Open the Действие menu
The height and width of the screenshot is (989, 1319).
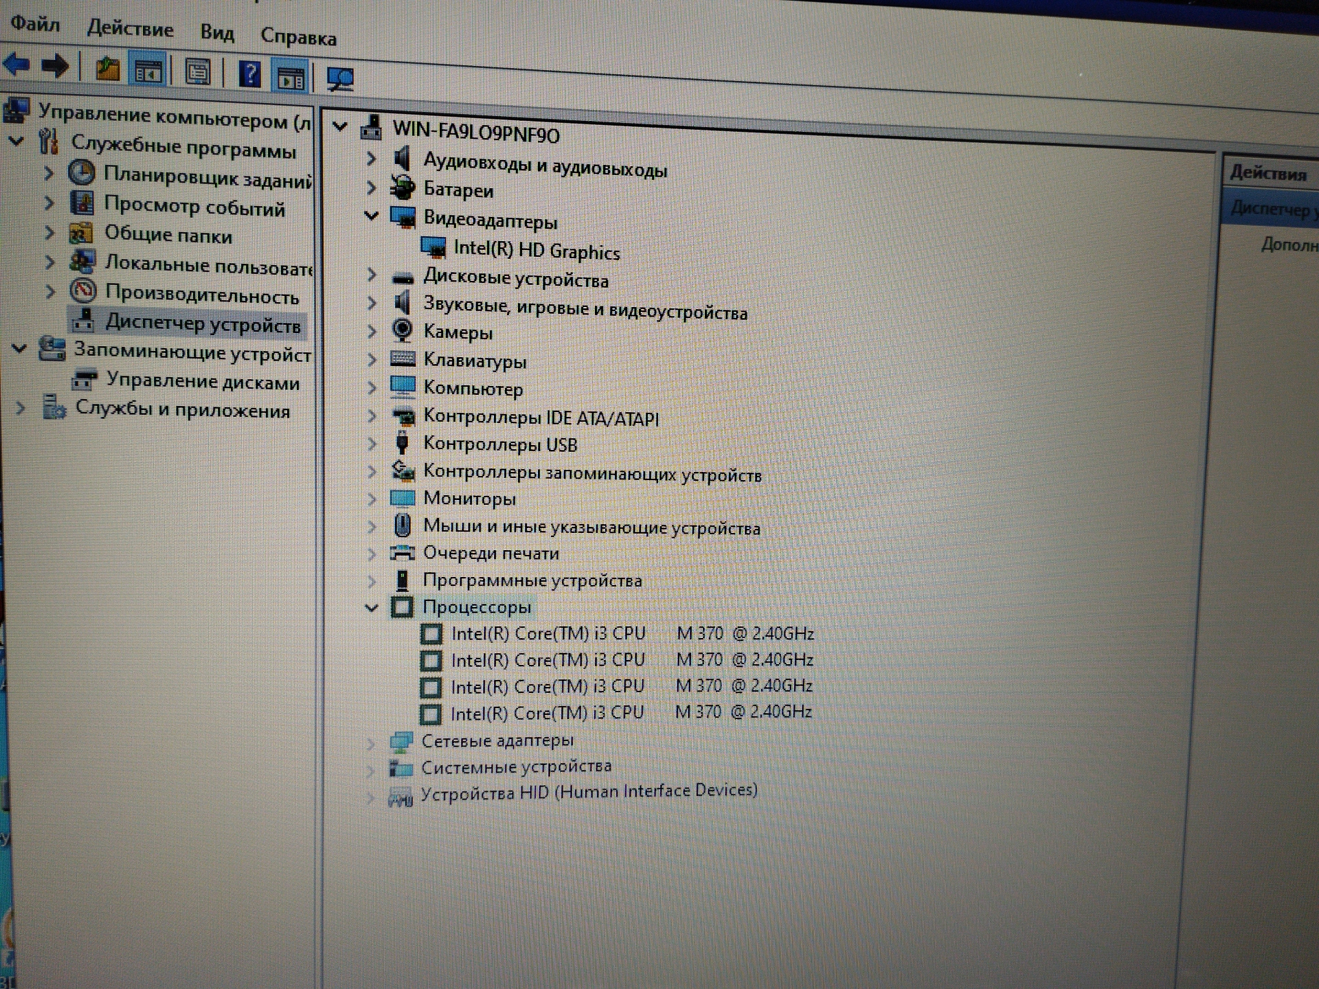130,29
